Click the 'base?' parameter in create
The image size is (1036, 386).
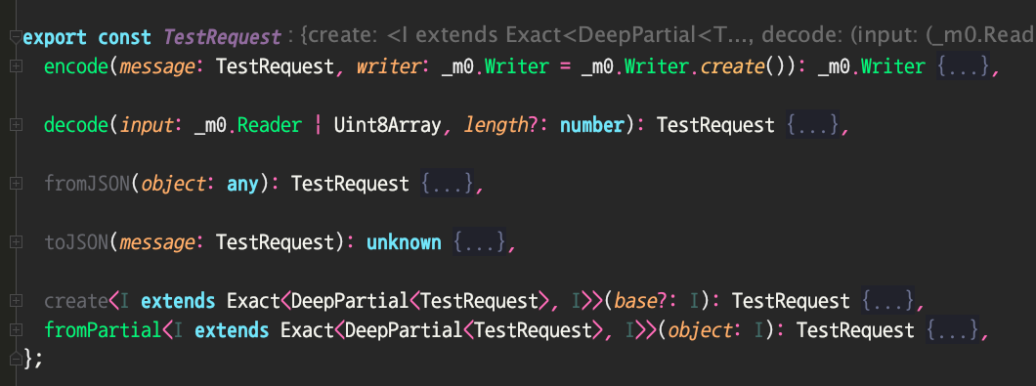(641, 301)
